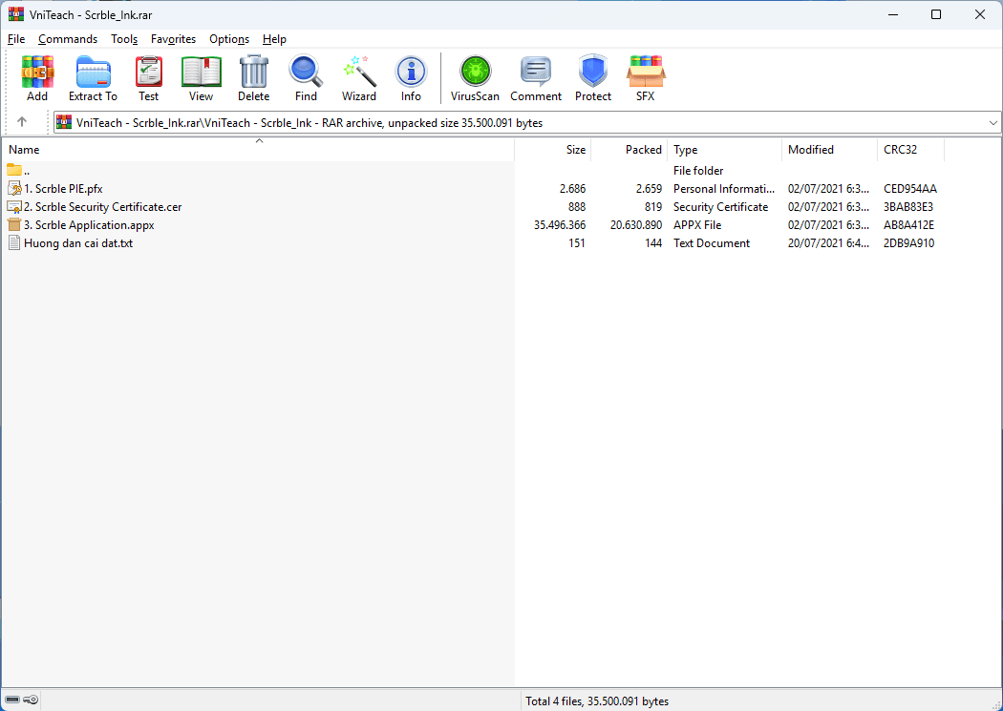
Task: Select the 3. Scrble Application.appx file
Action: pos(88,225)
